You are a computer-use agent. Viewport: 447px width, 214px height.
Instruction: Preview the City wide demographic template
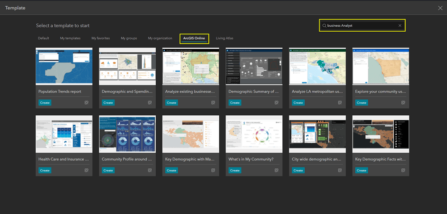click(340, 171)
